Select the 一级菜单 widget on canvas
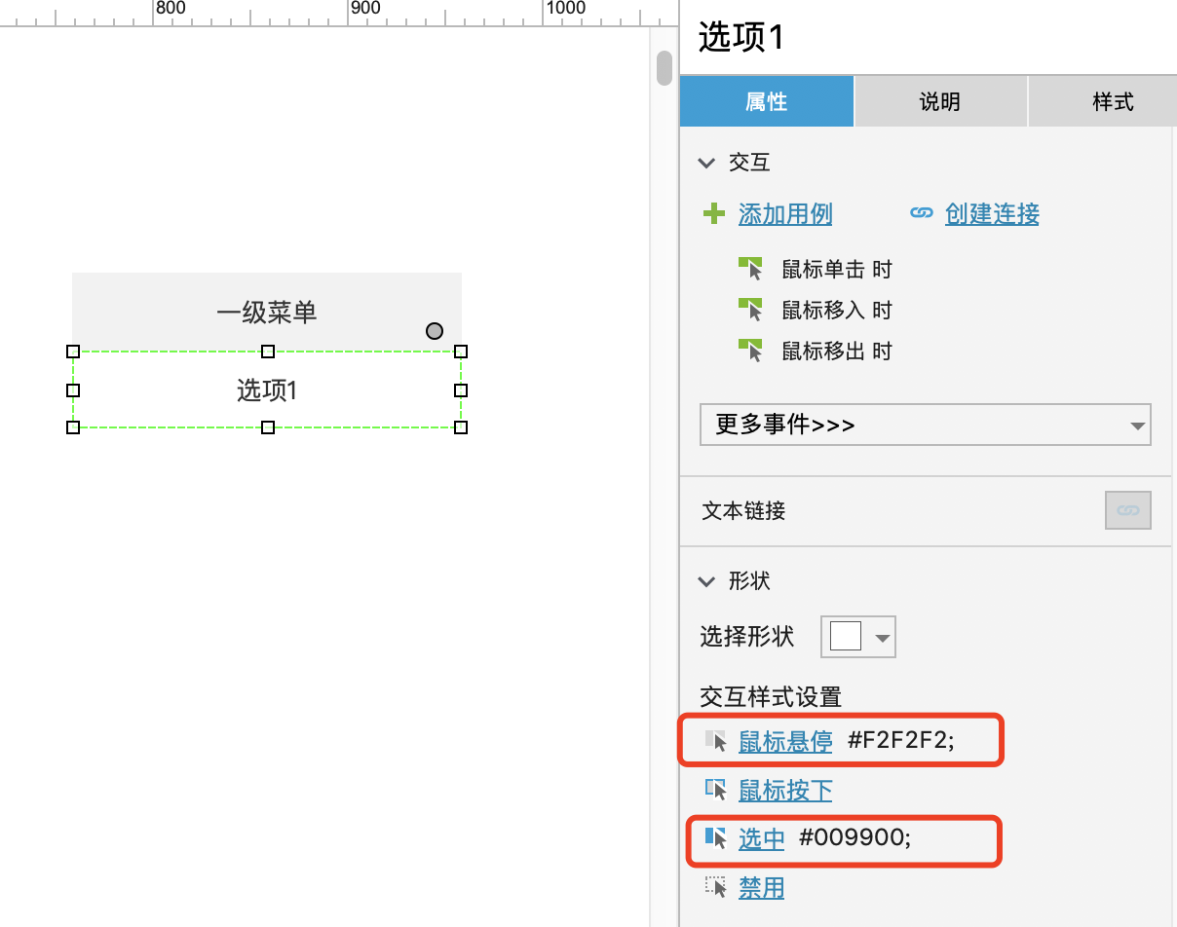This screenshot has height=927, width=1177. [267, 312]
